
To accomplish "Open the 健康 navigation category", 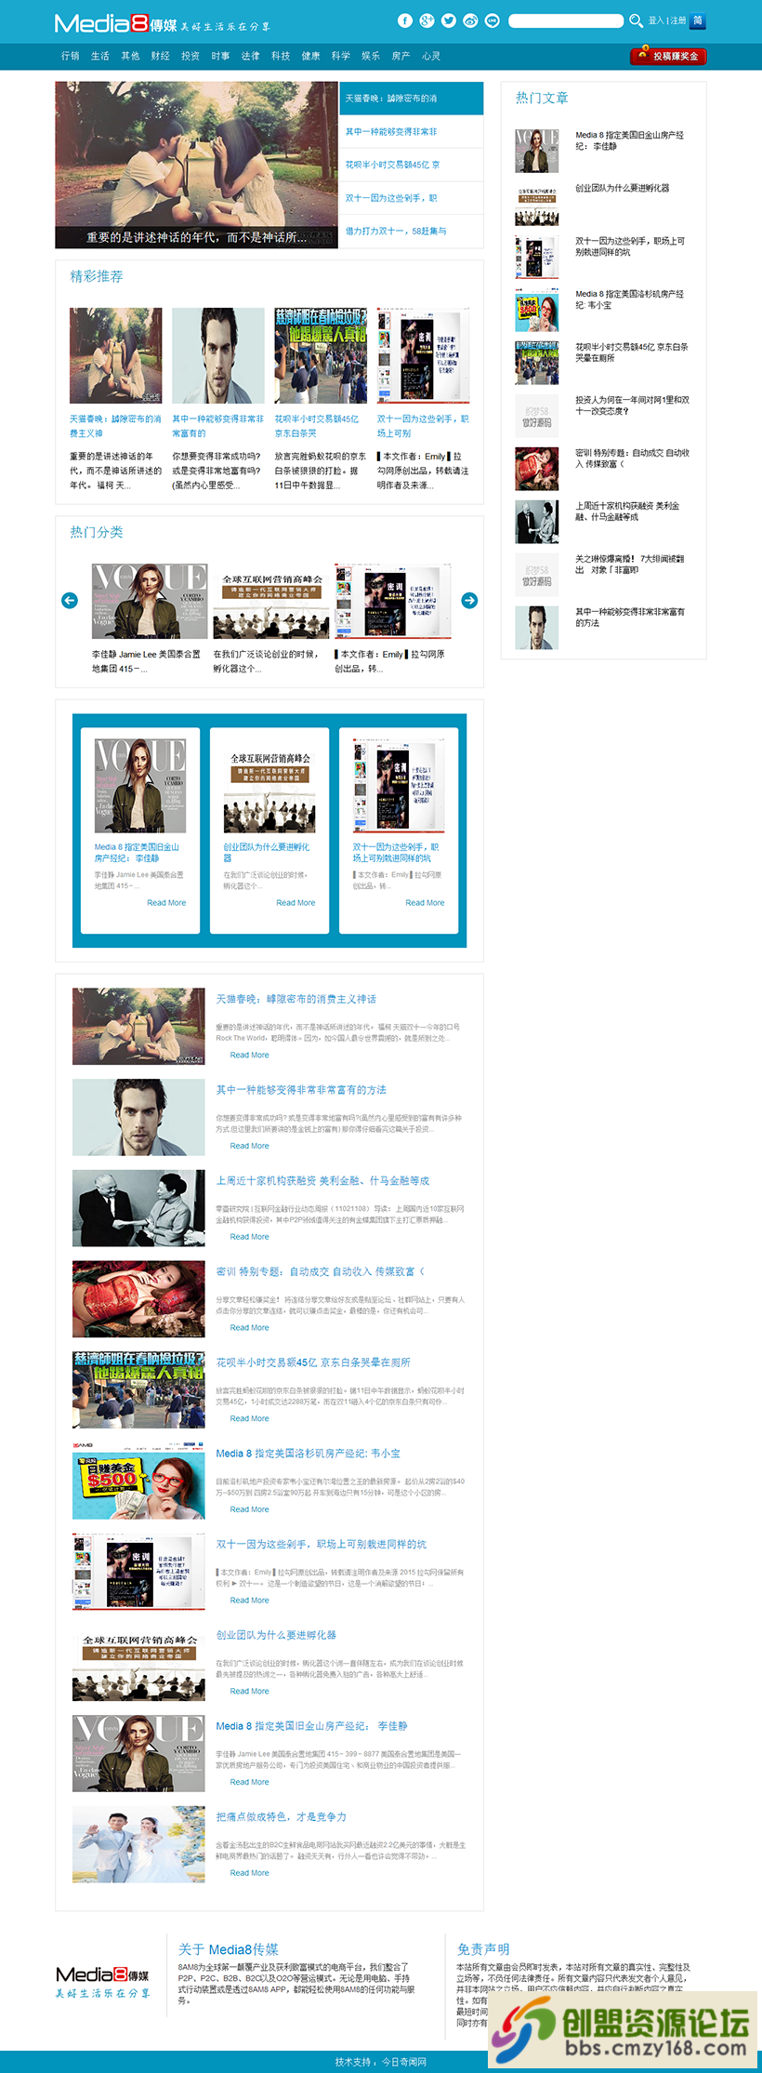I will pyautogui.click(x=311, y=56).
